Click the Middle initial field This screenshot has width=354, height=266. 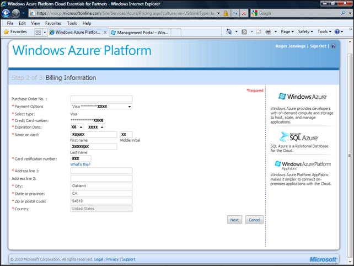tap(126, 135)
